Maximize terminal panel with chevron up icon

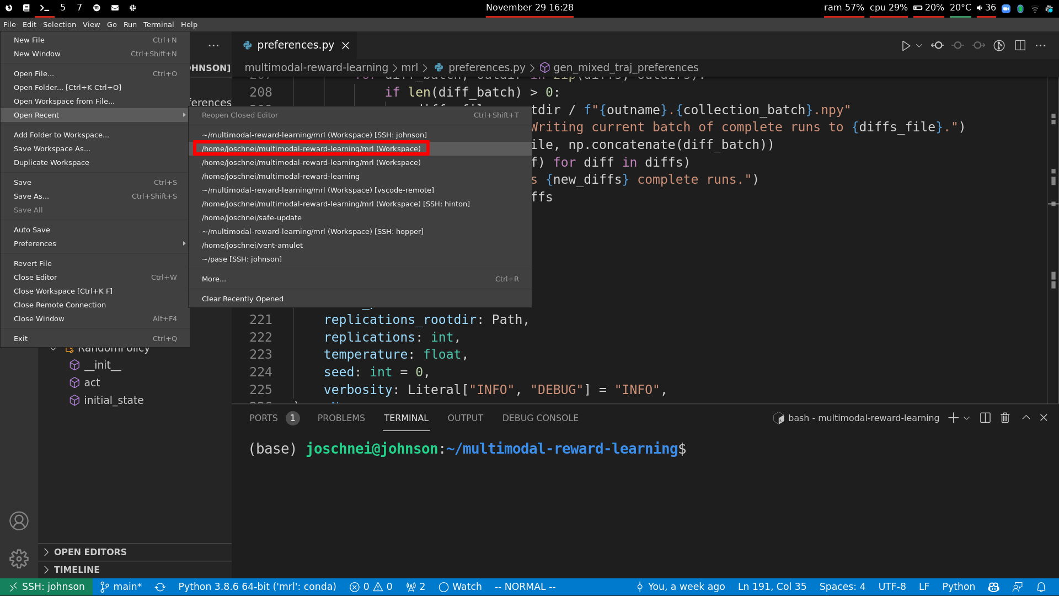point(1026,418)
